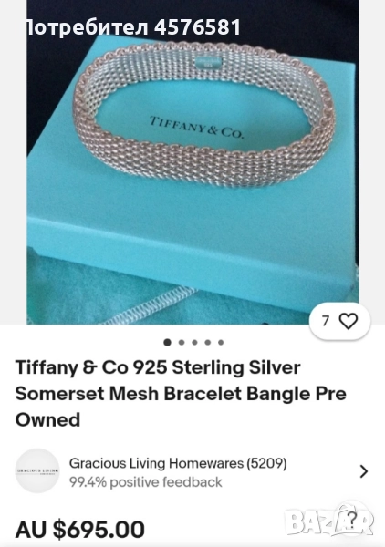
Task: Click the AU $695.00 price
Action: coord(80,529)
